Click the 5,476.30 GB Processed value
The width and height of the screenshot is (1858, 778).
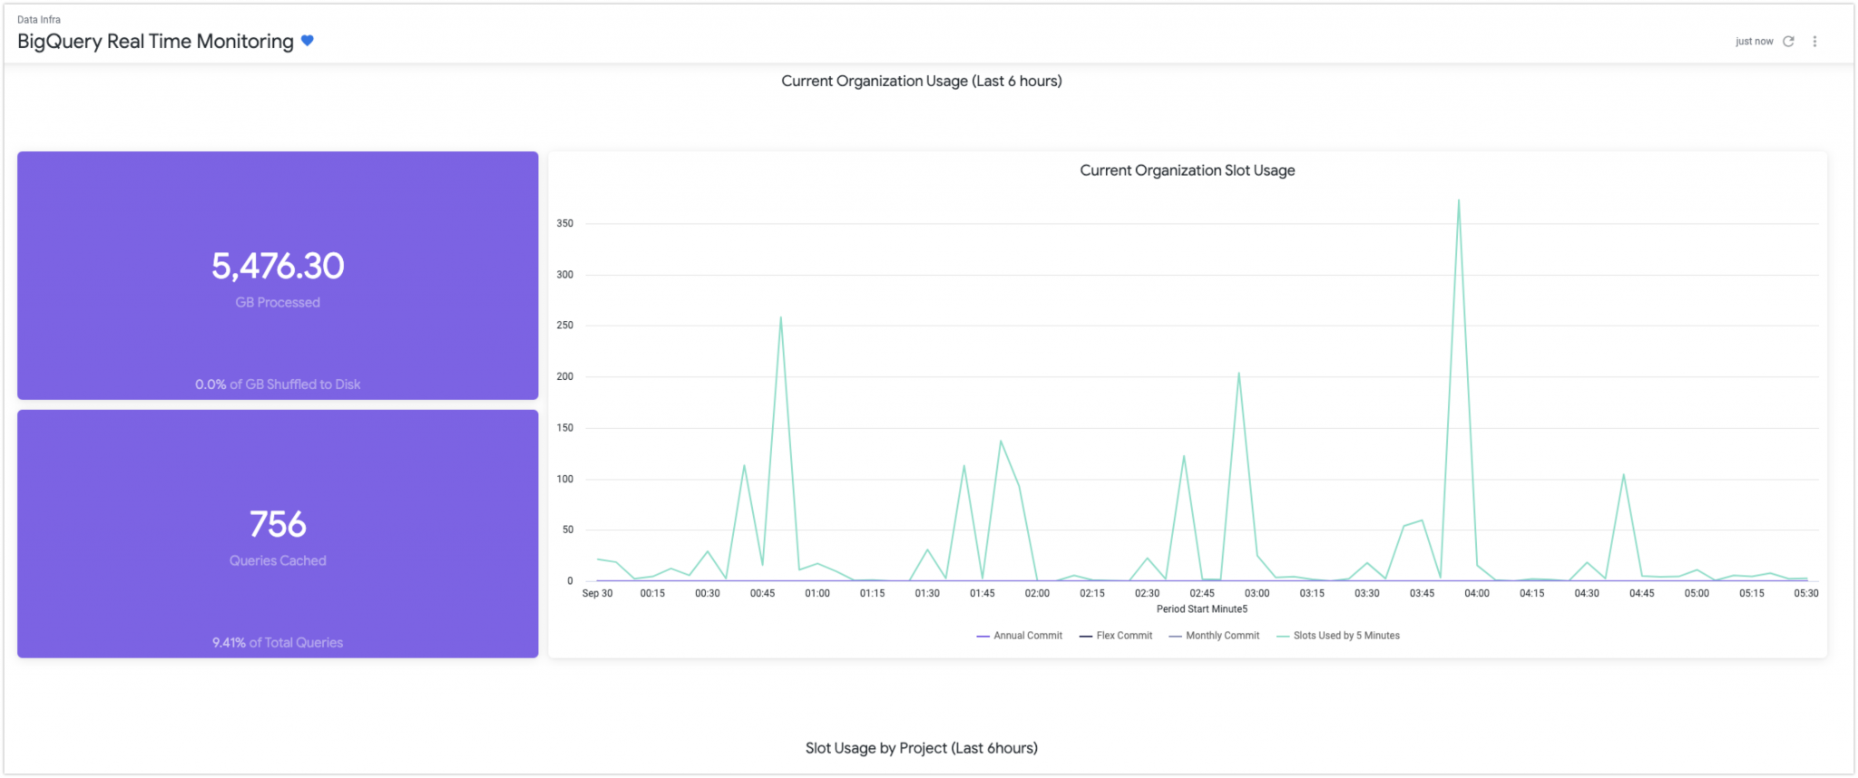coord(278,266)
